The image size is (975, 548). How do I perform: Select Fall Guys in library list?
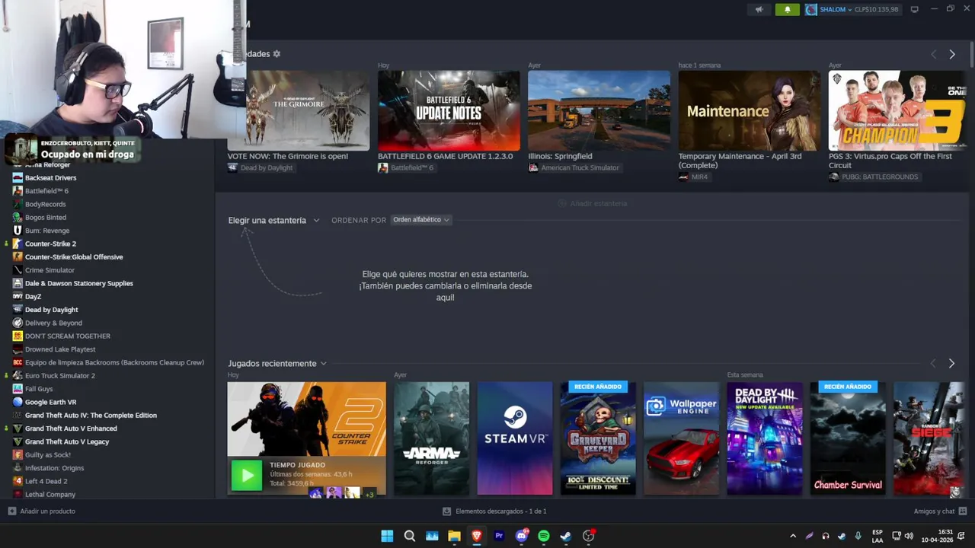coord(39,389)
